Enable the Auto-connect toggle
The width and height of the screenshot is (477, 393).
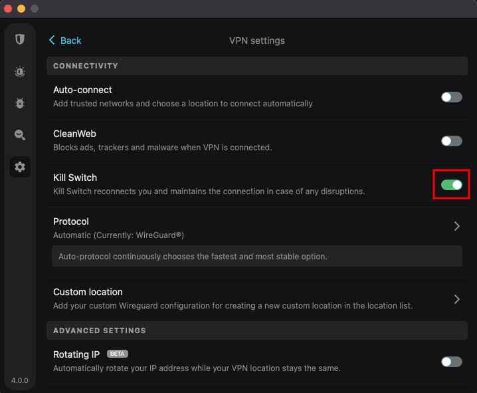[451, 97]
